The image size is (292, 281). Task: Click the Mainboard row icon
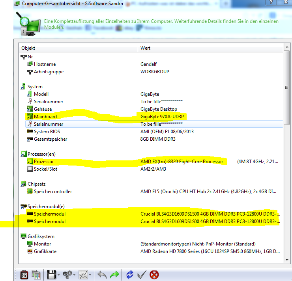[x=30, y=116]
